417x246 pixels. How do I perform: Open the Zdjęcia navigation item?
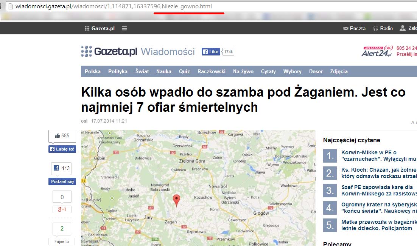339,71
